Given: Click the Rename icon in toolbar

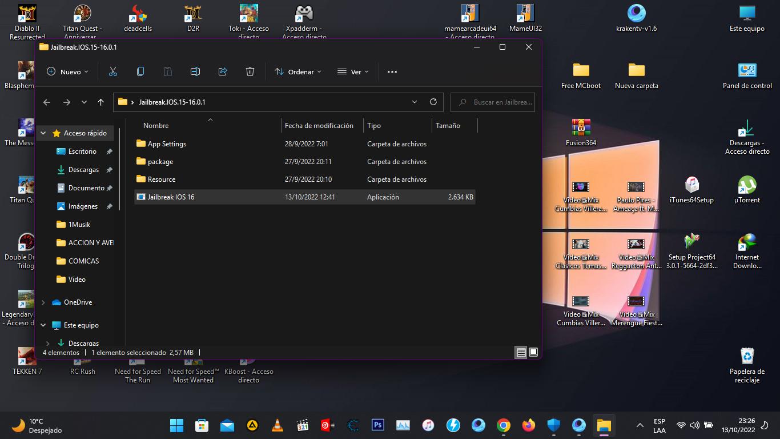Looking at the screenshot, I should (195, 71).
